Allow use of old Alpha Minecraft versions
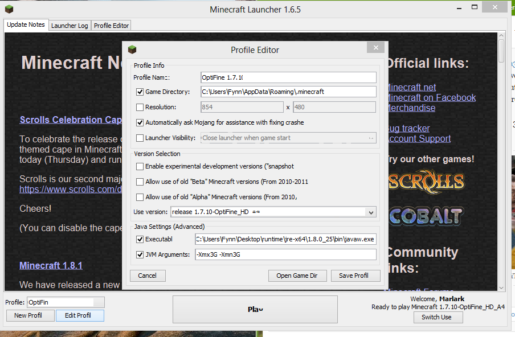 (x=140, y=197)
